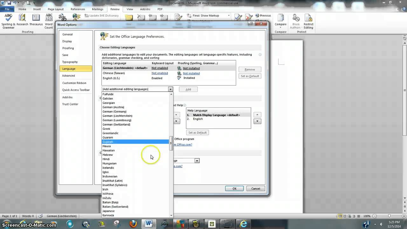Select the Proofing category in Word Options

point(75,48)
